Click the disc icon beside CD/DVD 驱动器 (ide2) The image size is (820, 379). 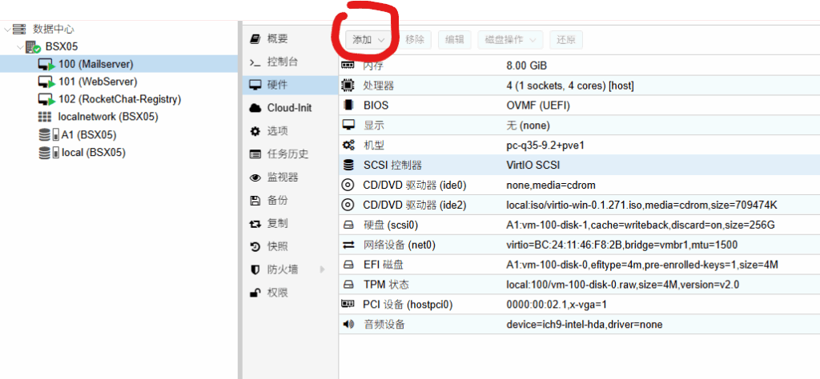click(348, 205)
